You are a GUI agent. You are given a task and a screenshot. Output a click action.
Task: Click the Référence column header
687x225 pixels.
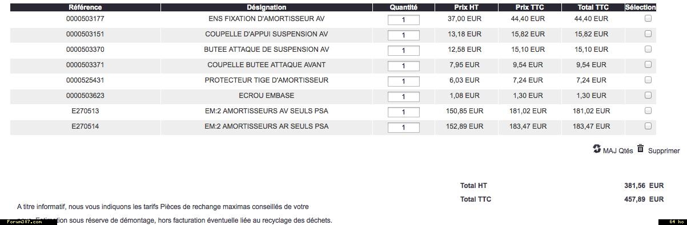click(x=85, y=7)
